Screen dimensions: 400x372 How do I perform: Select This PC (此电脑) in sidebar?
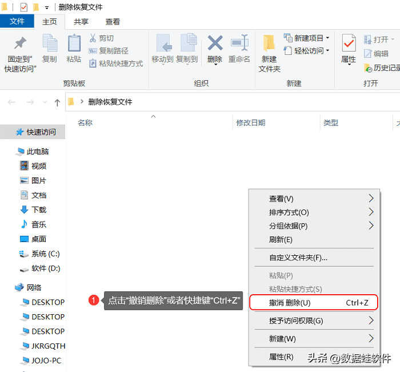pyautogui.click(x=33, y=152)
